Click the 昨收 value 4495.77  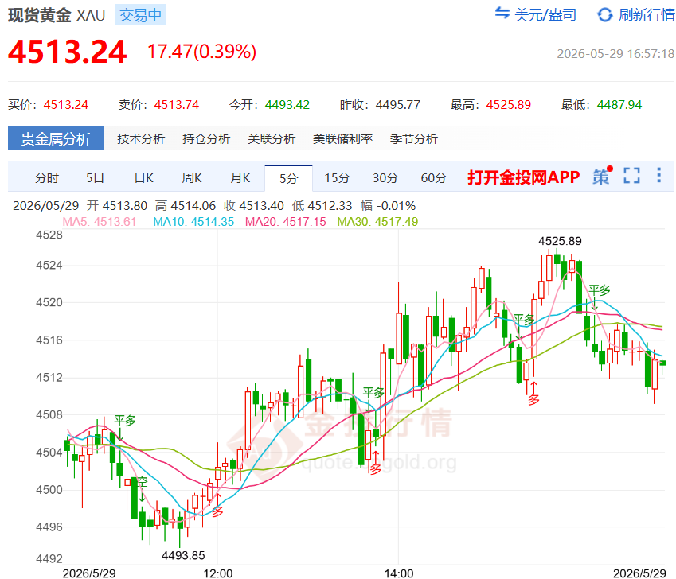398,105
